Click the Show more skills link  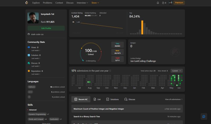pos(46,123)
